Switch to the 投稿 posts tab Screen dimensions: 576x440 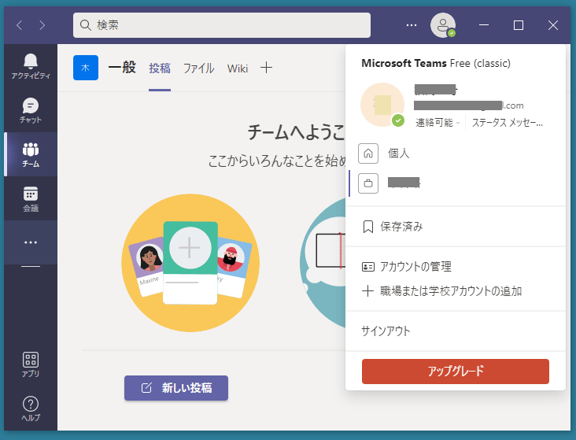point(160,68)
